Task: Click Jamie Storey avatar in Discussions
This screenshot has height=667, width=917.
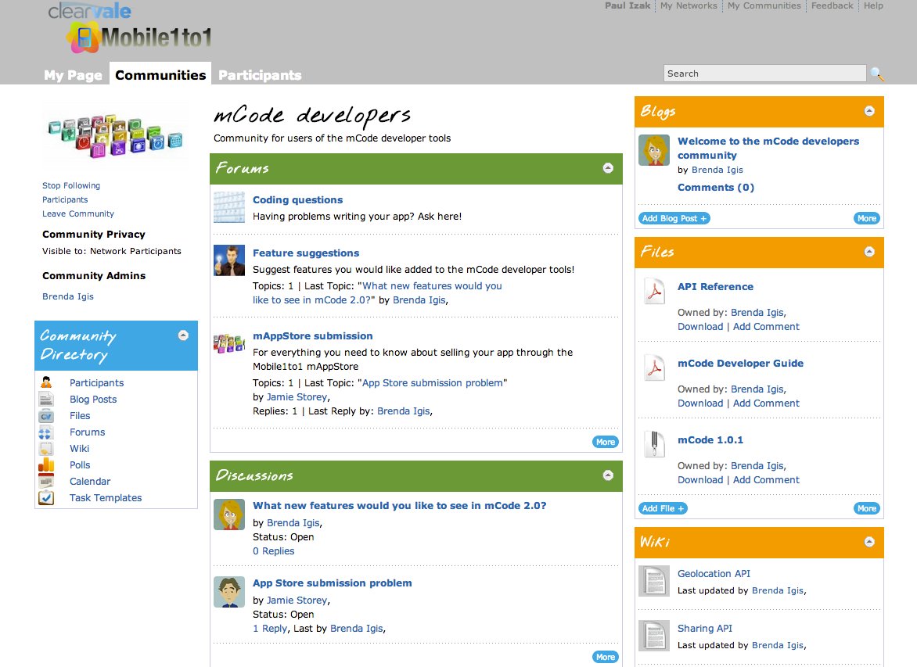Action: 229,592
